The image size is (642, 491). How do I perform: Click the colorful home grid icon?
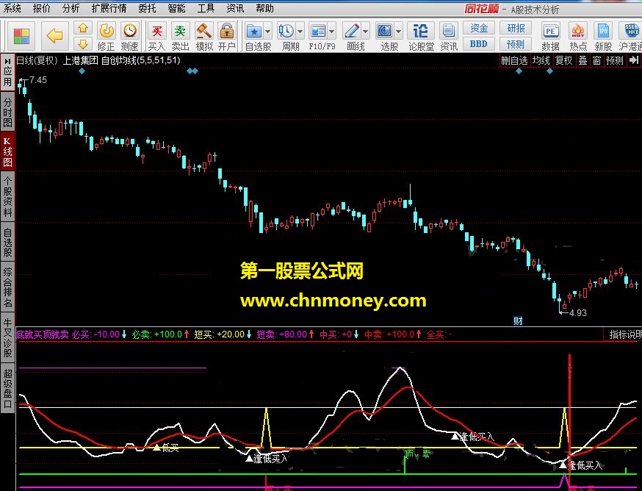[21, 36]
